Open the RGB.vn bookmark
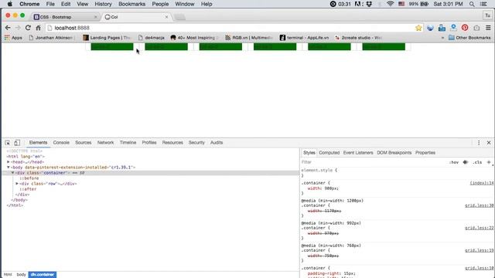 click(249, 38)
